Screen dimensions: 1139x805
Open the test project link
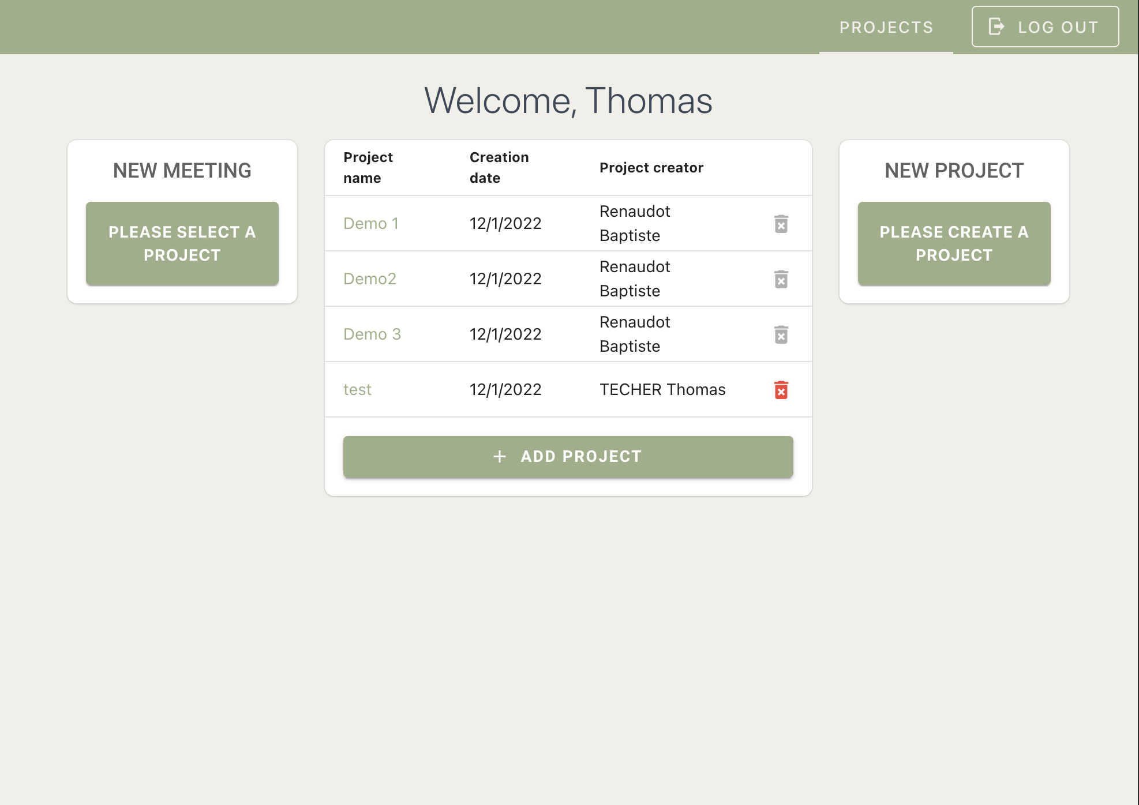coord(357,390)
